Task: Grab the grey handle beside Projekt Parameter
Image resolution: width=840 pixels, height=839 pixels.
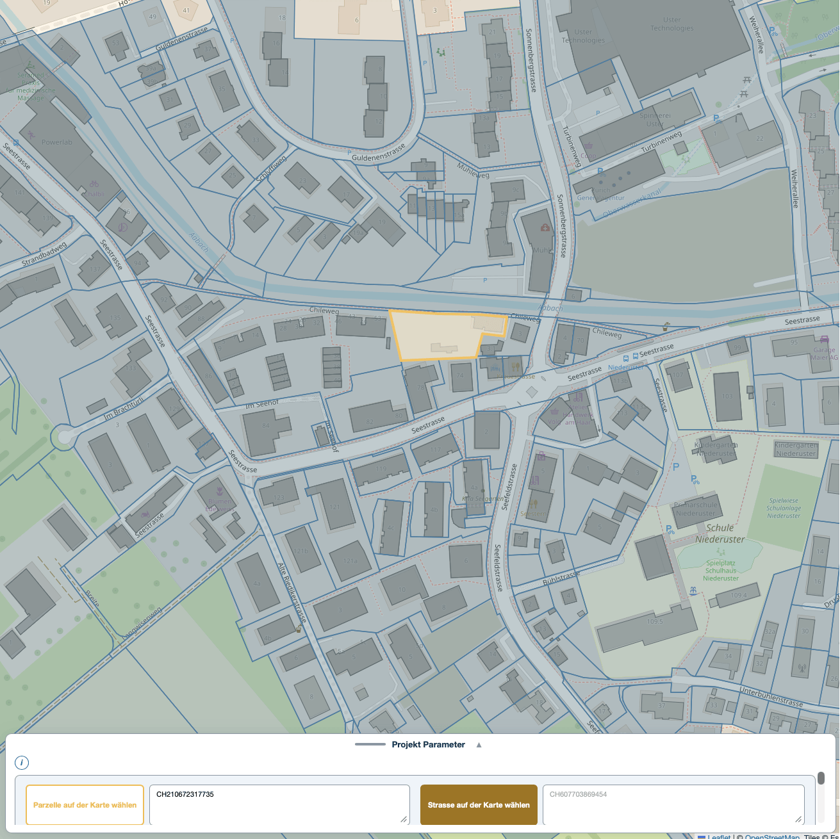Action: pyautogui.click(x=370, y=744)
